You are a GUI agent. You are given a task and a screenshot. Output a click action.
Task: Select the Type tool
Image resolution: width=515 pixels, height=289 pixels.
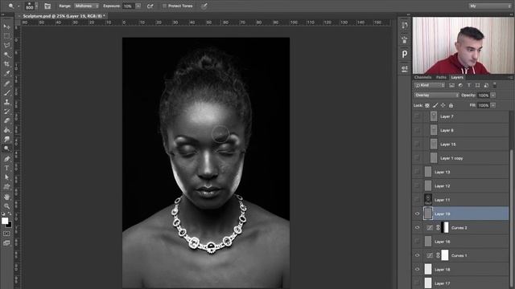[x=6, y=168]
